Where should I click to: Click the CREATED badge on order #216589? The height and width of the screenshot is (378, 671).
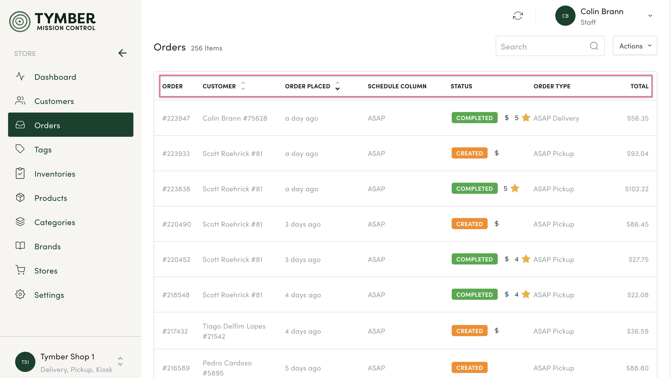[x=469, y=368]
